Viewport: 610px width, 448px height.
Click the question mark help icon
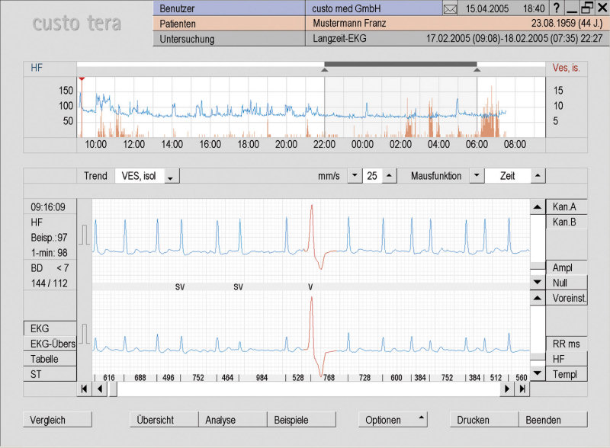(557, 8)
